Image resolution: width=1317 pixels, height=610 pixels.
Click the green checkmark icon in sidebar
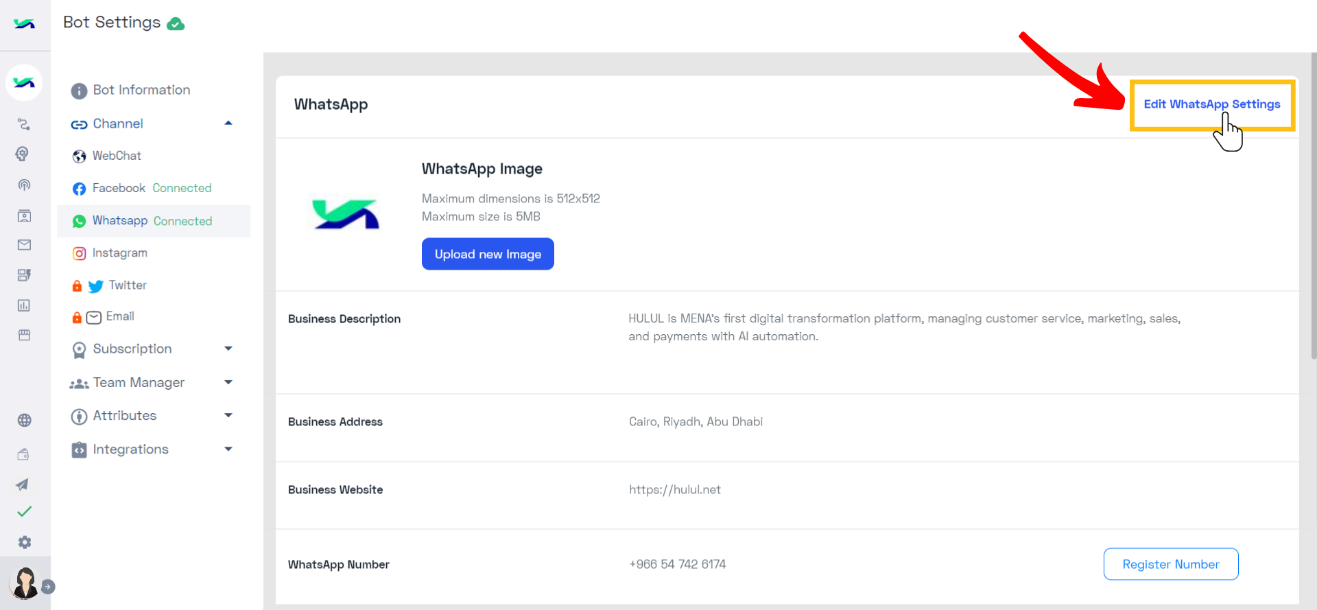(x=24, y=512)
